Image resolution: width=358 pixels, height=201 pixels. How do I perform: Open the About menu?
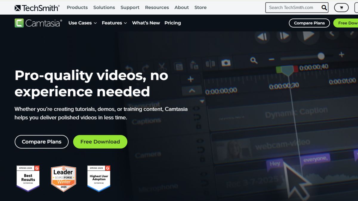pos(182,7)
